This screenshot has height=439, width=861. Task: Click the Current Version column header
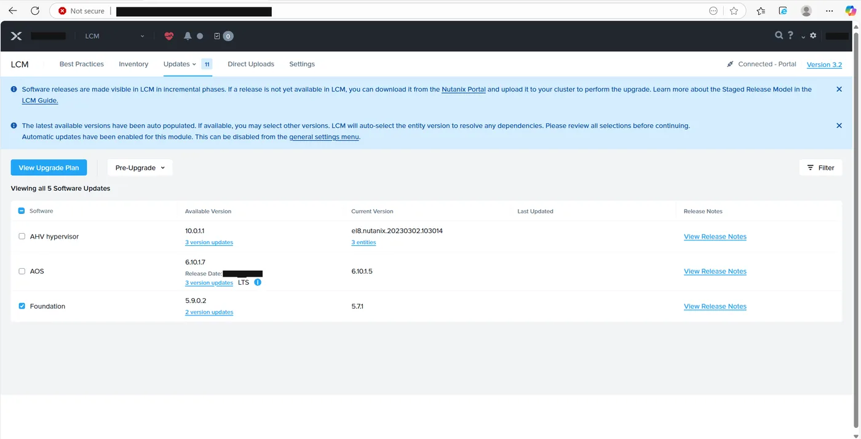(372, 211)
